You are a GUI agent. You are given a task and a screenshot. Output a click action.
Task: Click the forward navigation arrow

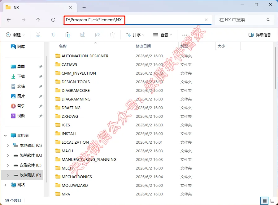[x=24, y=20]
